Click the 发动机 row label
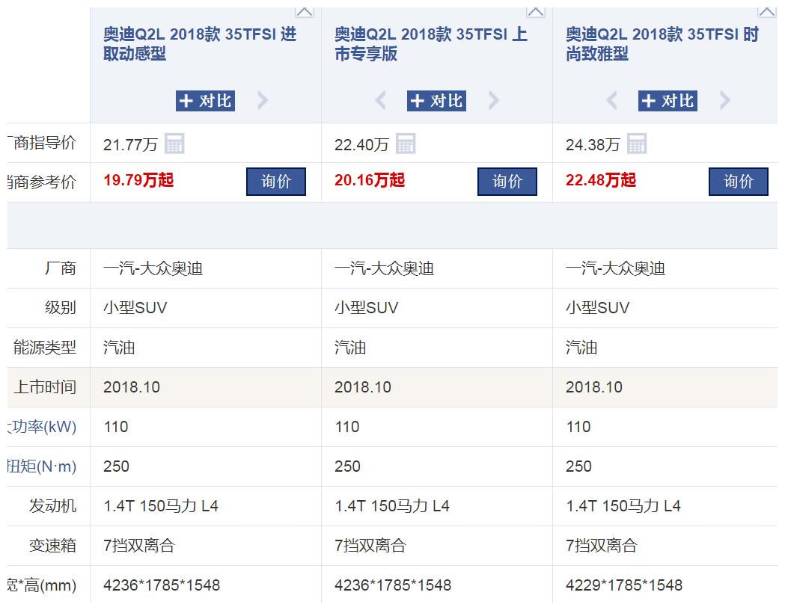The height and width of the screenshot is (610, 785). pyautogui.click(x=52, y=505)
